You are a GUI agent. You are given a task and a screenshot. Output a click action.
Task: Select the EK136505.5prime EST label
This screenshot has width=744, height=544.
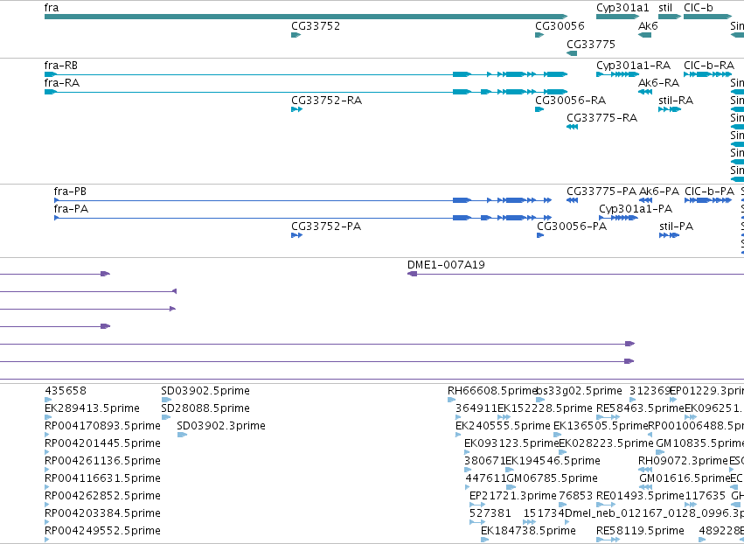[x=601, y=426]
